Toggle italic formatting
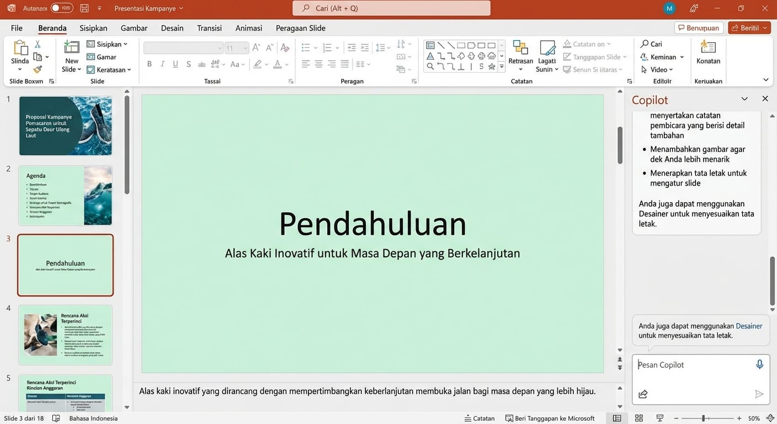777x424 pixels. pos(162,63)
